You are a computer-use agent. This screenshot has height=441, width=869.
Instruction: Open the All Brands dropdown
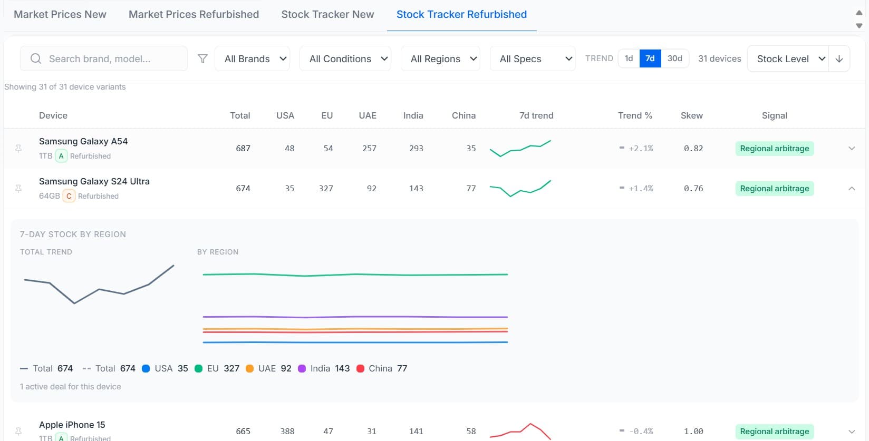tap(253, 58)
